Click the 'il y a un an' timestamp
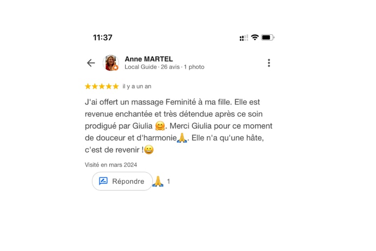This screenshot has width=376, height=251. (137, 86)
